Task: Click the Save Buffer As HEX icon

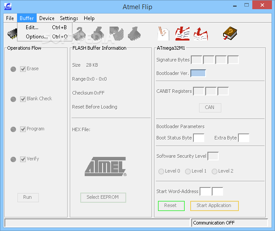Action: (201, 34)
